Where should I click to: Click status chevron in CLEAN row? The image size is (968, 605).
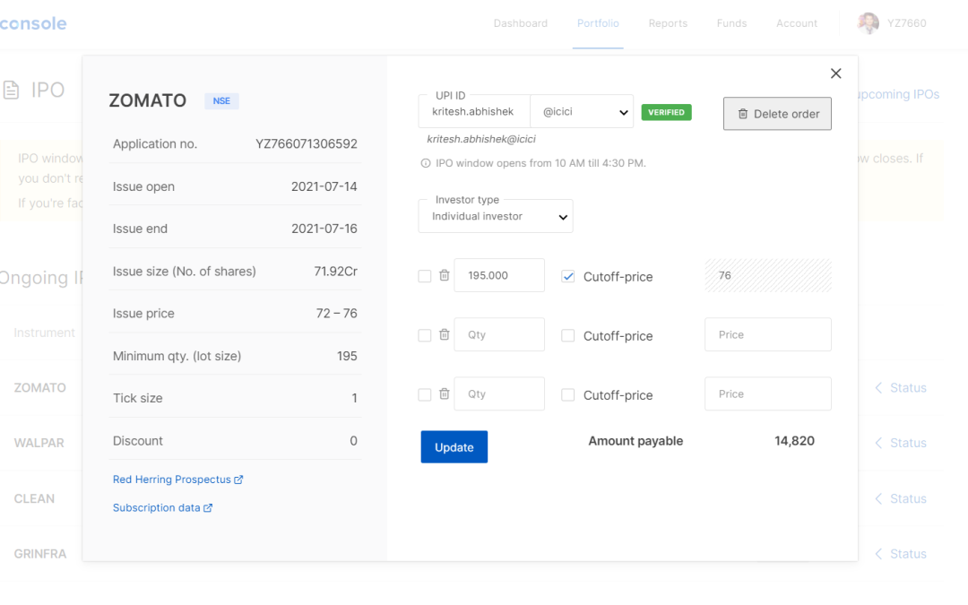coord(878,498)
